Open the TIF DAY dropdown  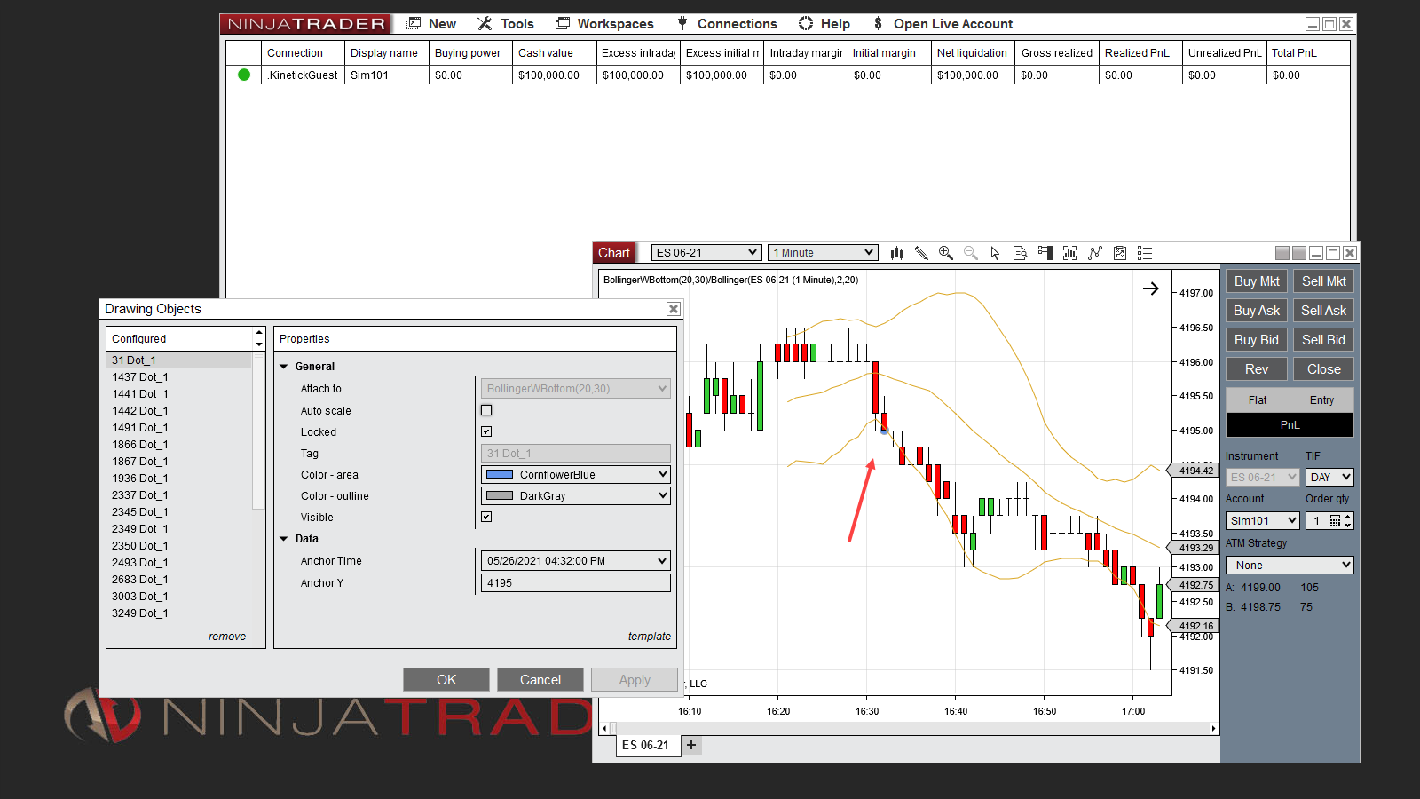click(x=1329, y=477)
